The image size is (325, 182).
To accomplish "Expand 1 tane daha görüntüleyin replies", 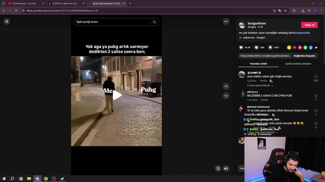I will click(x=262, y=132).
